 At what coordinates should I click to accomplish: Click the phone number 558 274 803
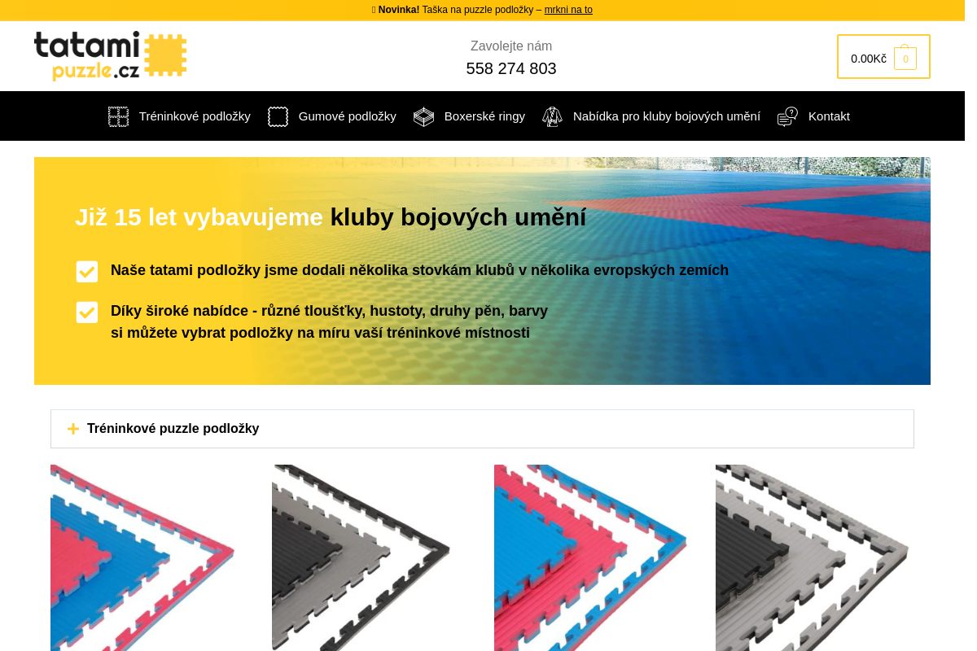[x=511, y=68]
